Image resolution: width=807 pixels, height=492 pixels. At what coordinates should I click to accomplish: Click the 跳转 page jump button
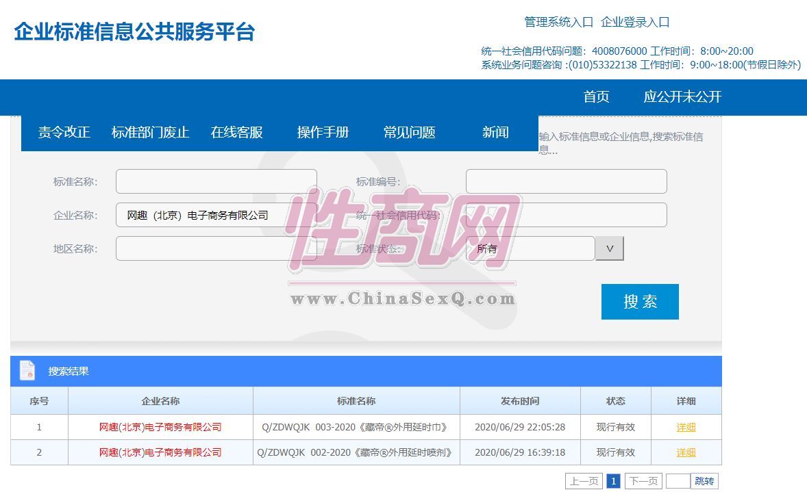(x=704, y=481)
